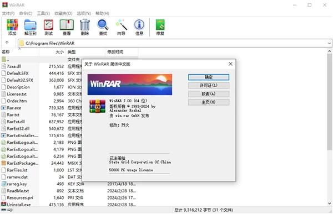The height and width of the screenshot is (214, 333).
Task: Click the Rar.exe file icon
Action: coord(4,108)
